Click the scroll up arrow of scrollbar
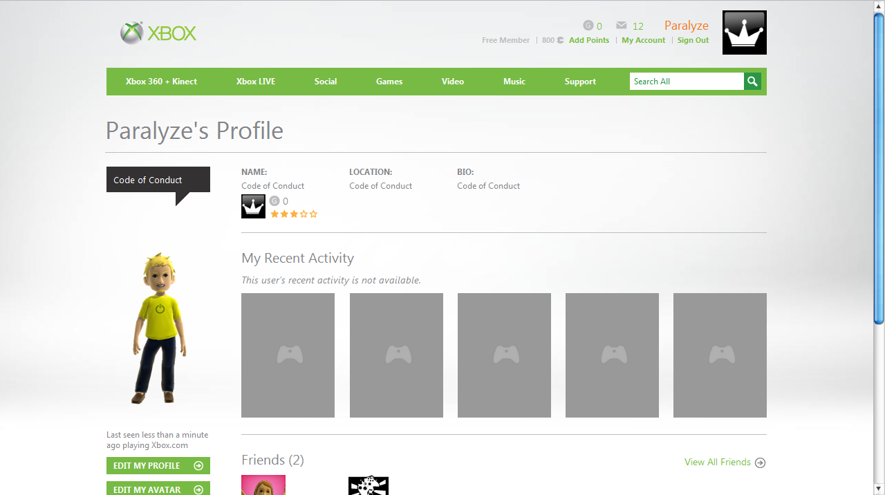The image size is (885, 495). tap(879, 6)
